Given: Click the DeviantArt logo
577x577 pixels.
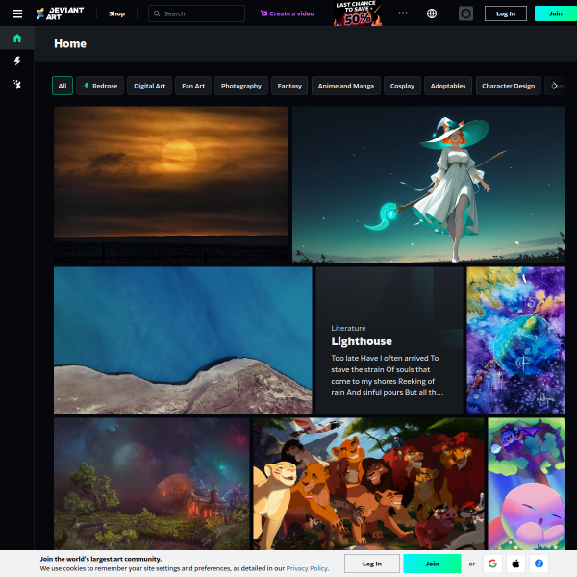Looking at the screenshot, I should click(x=60, y=13).
